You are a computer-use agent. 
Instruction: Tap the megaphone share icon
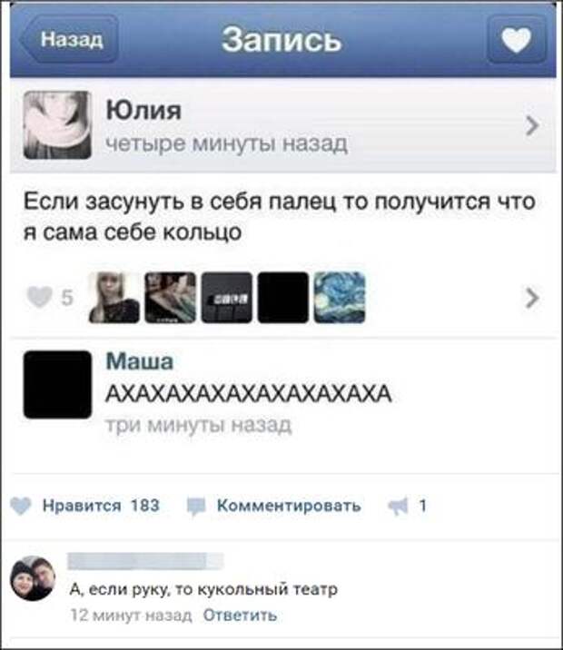(399, 507)
